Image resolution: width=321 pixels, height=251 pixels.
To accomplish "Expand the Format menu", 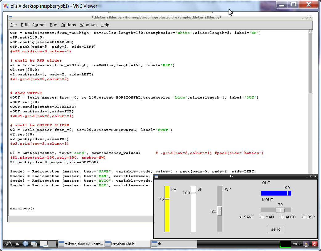I will tap(39, 25).
